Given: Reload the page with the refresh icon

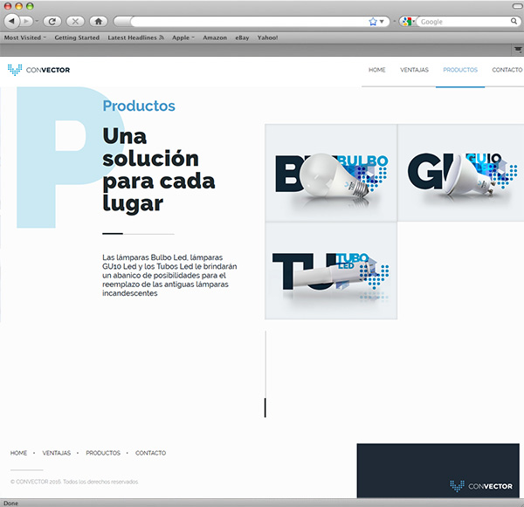Looking at the screenshot, I should click(52, 21).
